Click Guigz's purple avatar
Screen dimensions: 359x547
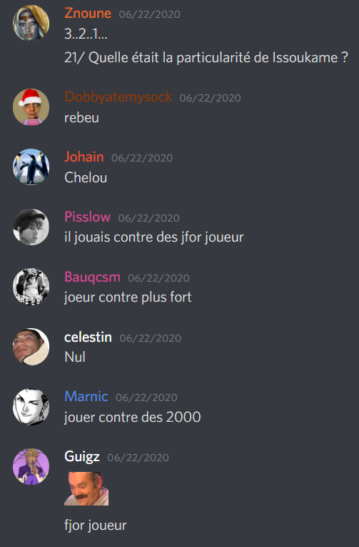pos(31,467)
